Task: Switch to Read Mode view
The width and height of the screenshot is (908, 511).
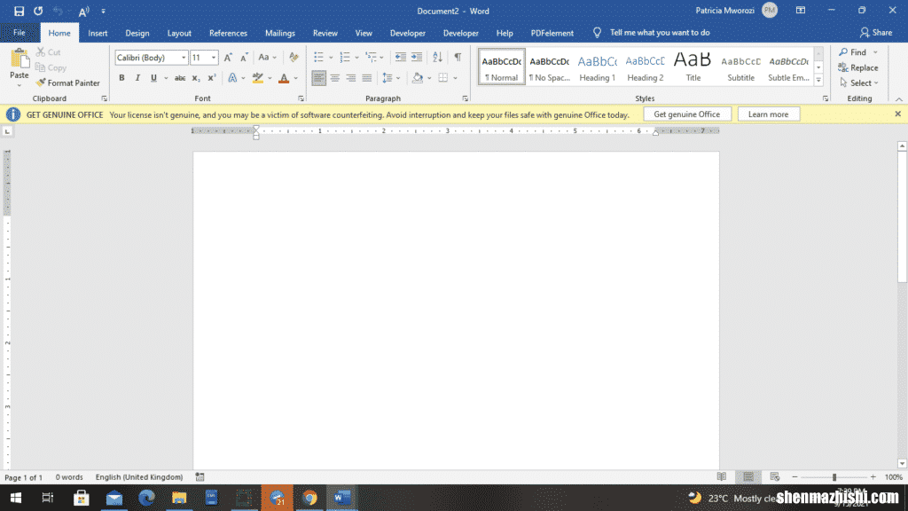Action: (x=721, y=476)
